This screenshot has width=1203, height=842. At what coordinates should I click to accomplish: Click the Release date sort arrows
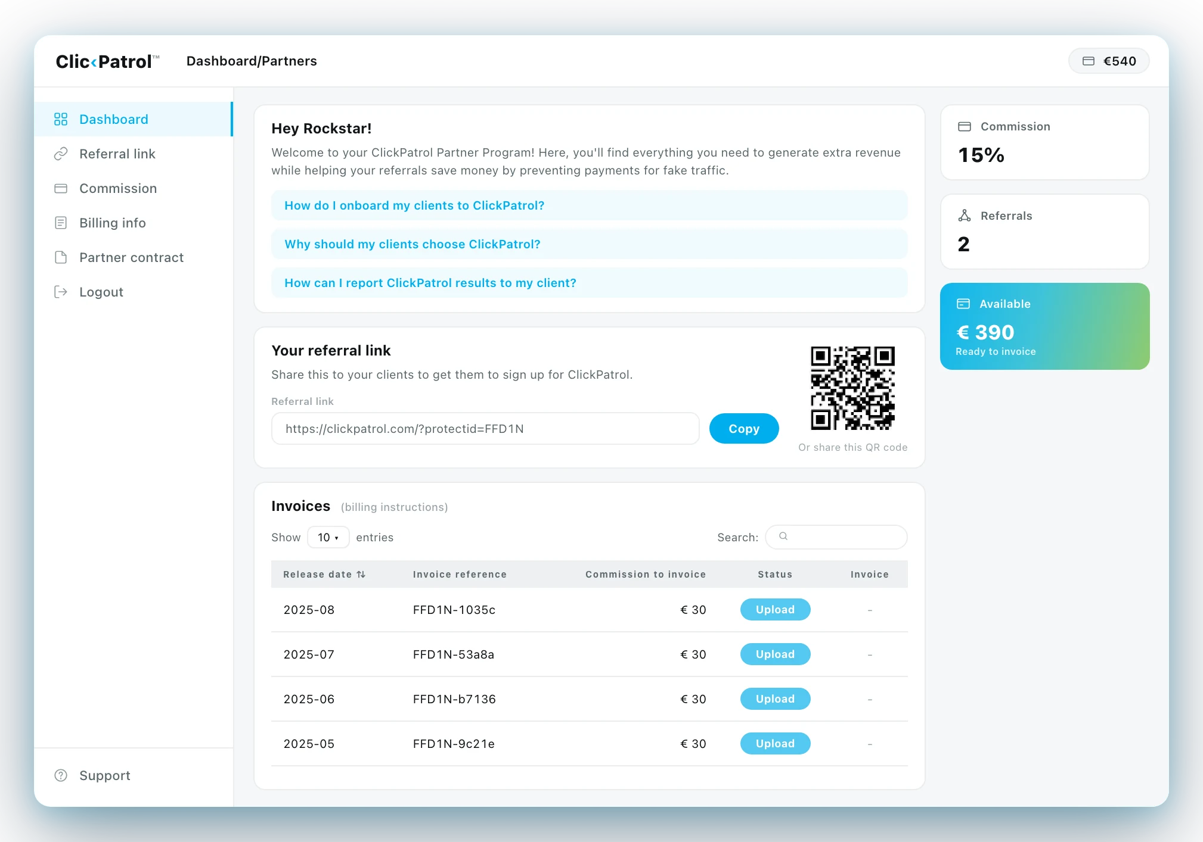(x=361, y=574)
